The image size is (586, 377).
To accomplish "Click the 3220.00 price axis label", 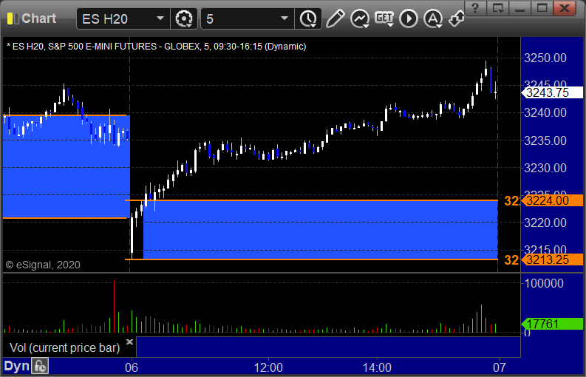I will (545, 223).
